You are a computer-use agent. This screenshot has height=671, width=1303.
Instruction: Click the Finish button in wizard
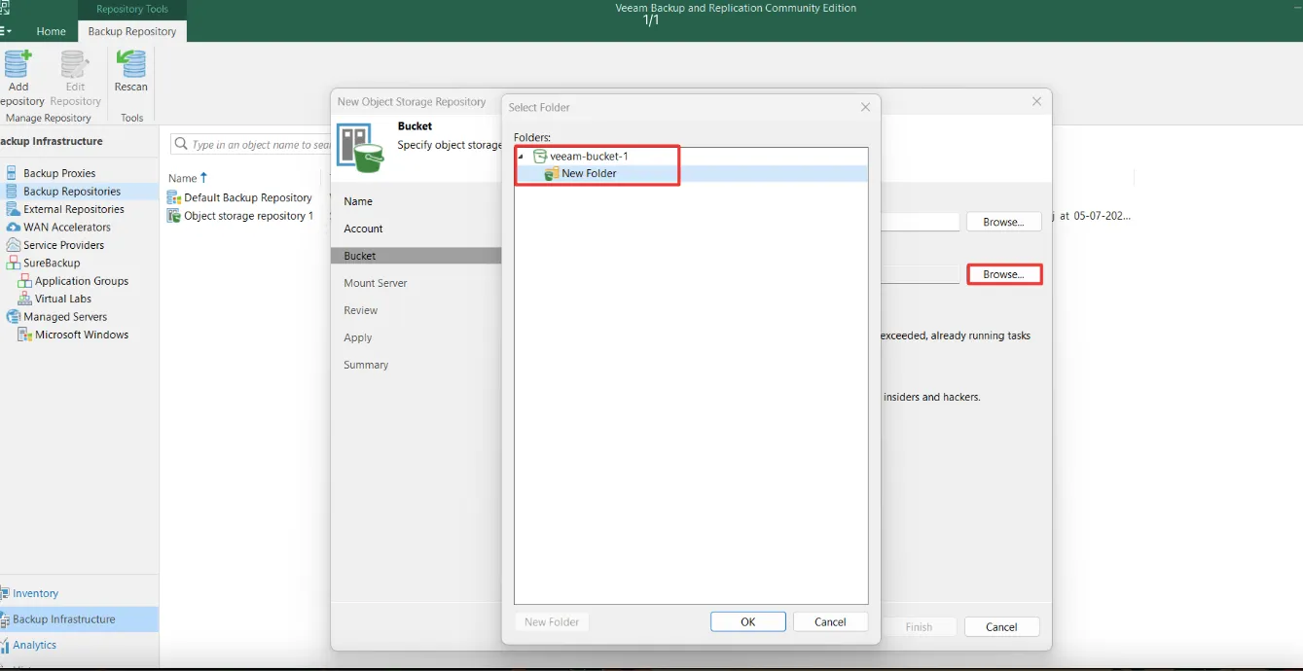point(919,627)
